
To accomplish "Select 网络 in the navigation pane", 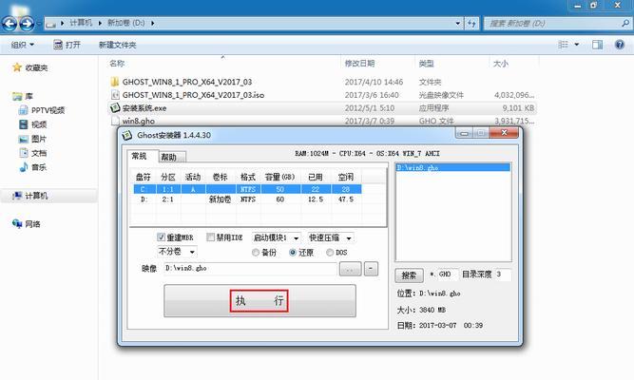I will (27, 224).
